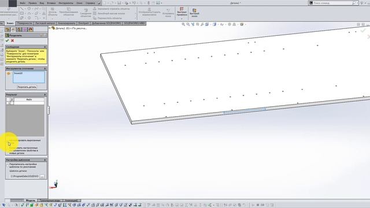Click the Convert Entities tool
This screenshot has width=370, height=208.
(68, 12)
